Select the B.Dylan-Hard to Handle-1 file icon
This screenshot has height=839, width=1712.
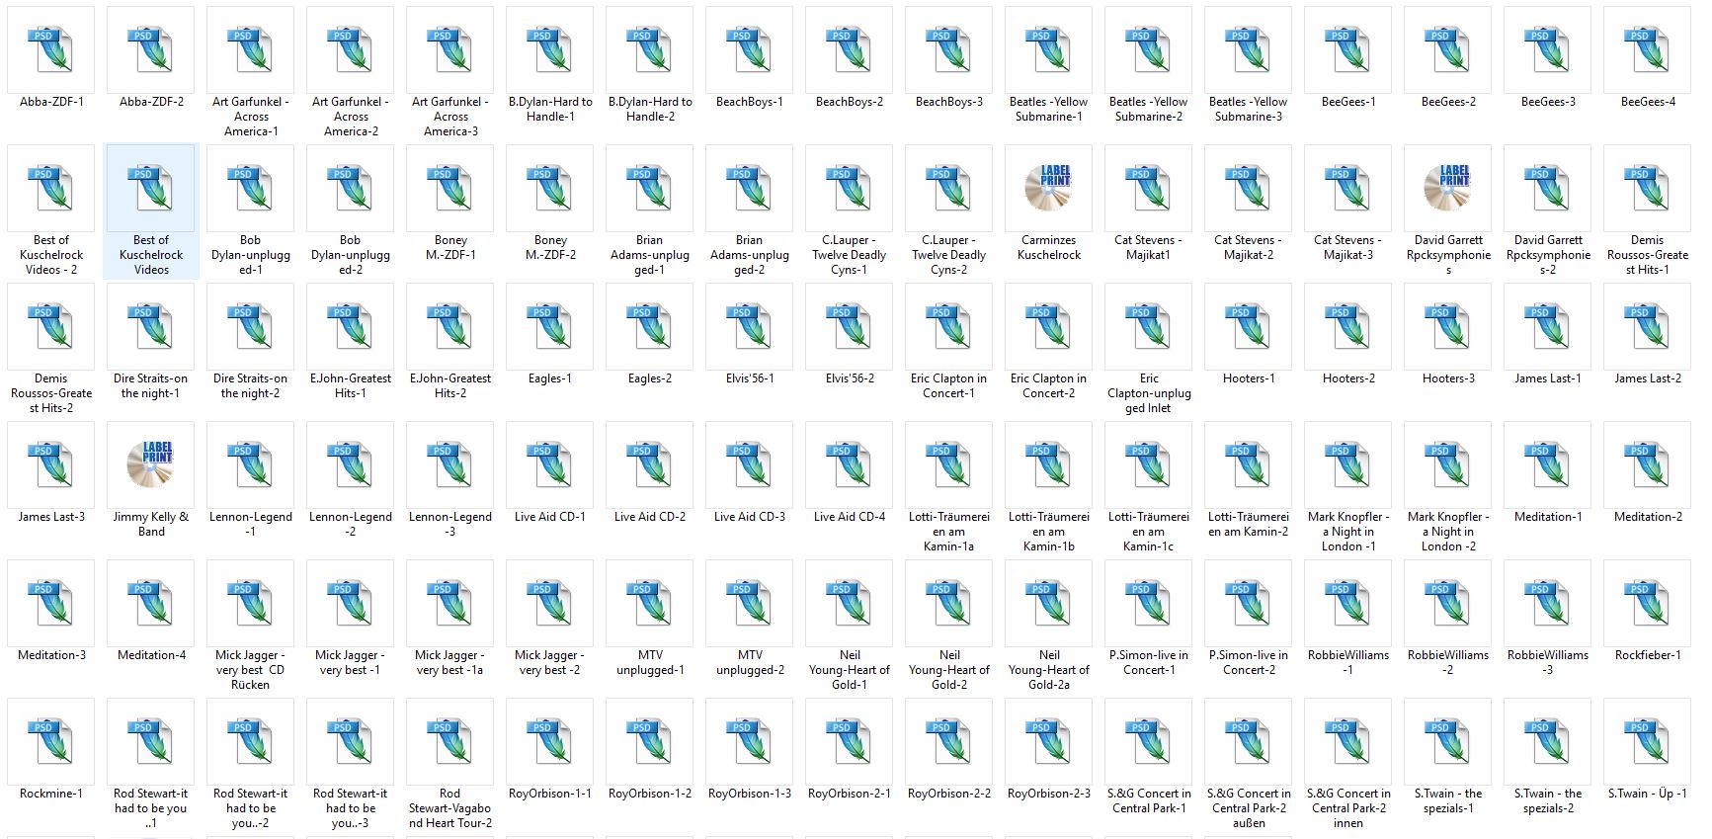click(x=550, y=49)
